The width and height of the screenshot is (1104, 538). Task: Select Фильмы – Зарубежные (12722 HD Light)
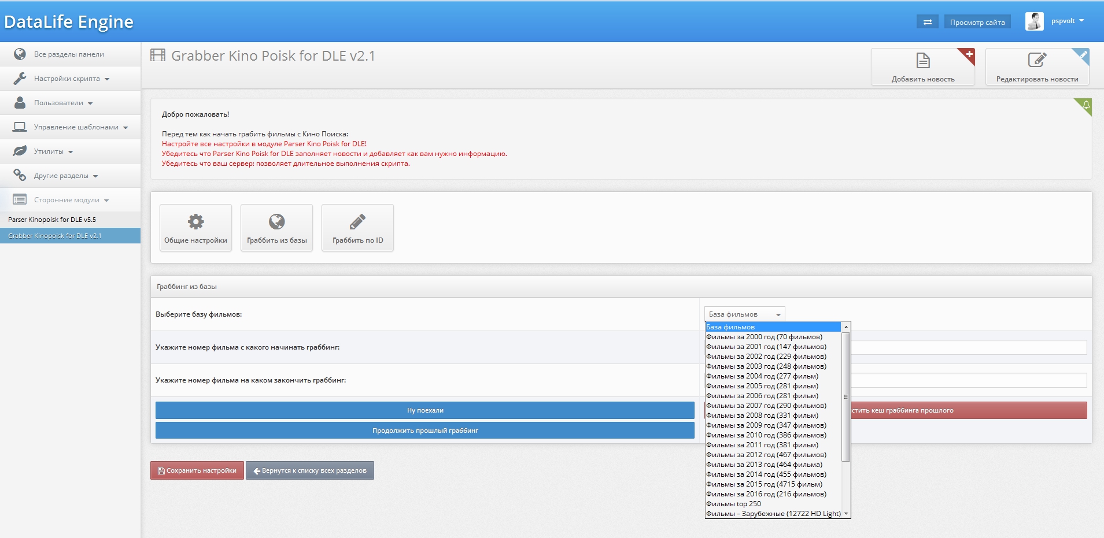pos(773,514)
